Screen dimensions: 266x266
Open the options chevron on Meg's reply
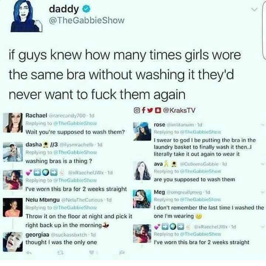click(263, 192)
